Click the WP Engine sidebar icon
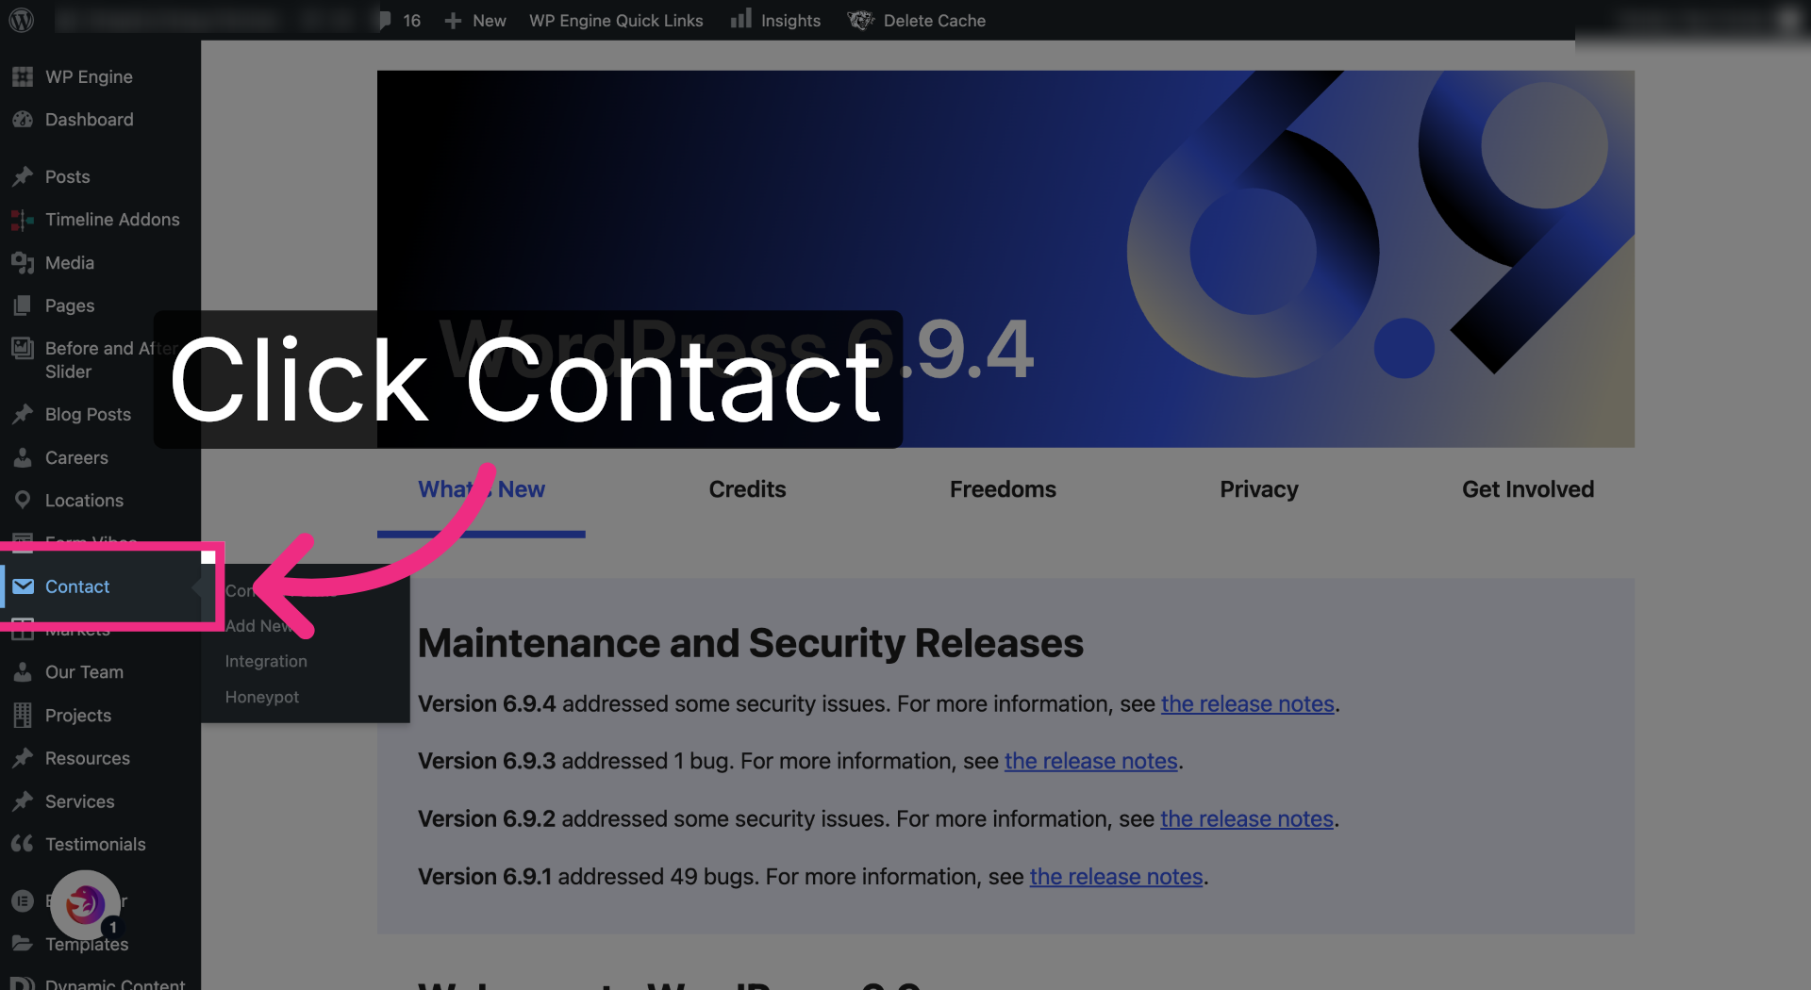The width and height of the screenshot is (1811, 990). (23, 76)
